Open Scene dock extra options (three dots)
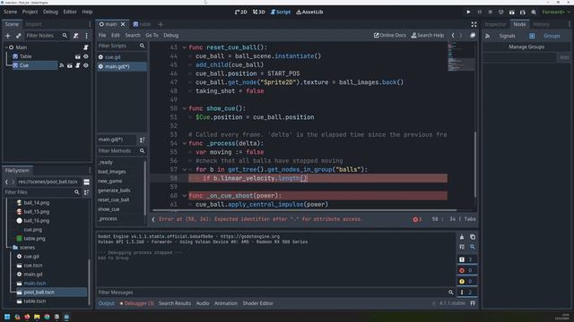 point(86,36)
